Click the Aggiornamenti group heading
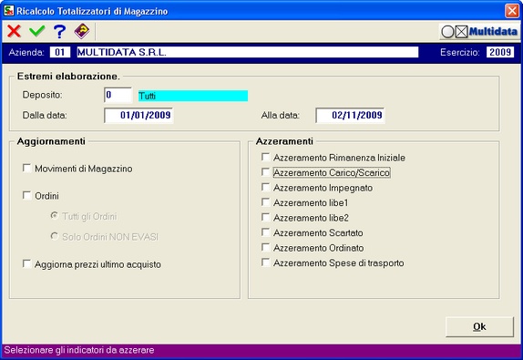 [x=51, y=141]
